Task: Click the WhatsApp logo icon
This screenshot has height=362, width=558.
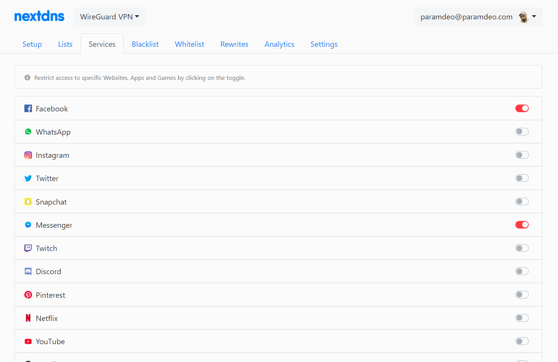Action: point(28,132)
